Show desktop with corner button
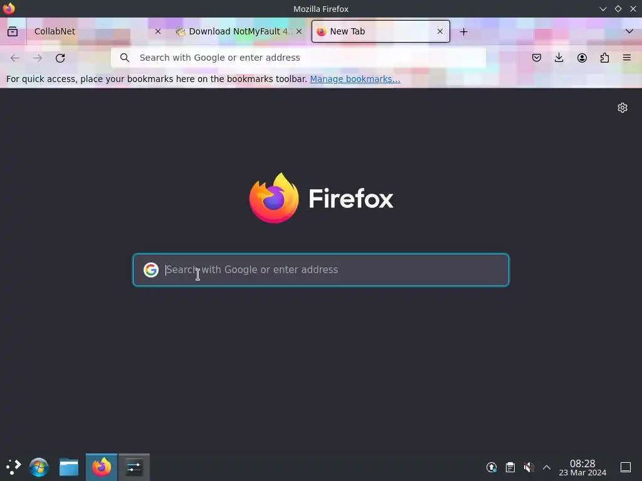This screenshot has height=481, width=642. coord(626,467)
